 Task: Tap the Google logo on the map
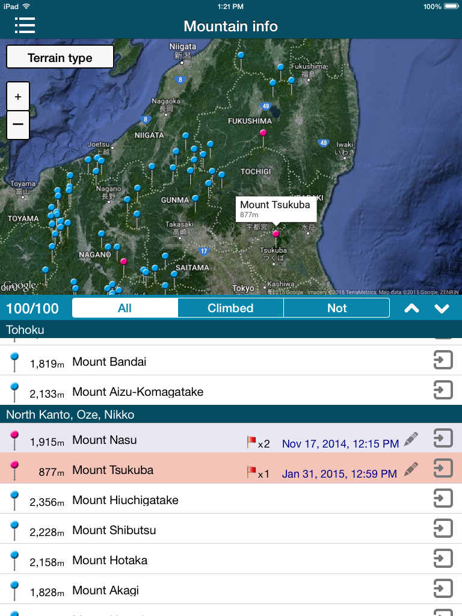19,286
